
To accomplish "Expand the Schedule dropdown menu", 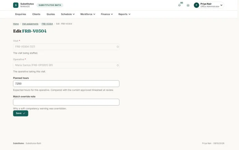I will click(x=68, y=14).
